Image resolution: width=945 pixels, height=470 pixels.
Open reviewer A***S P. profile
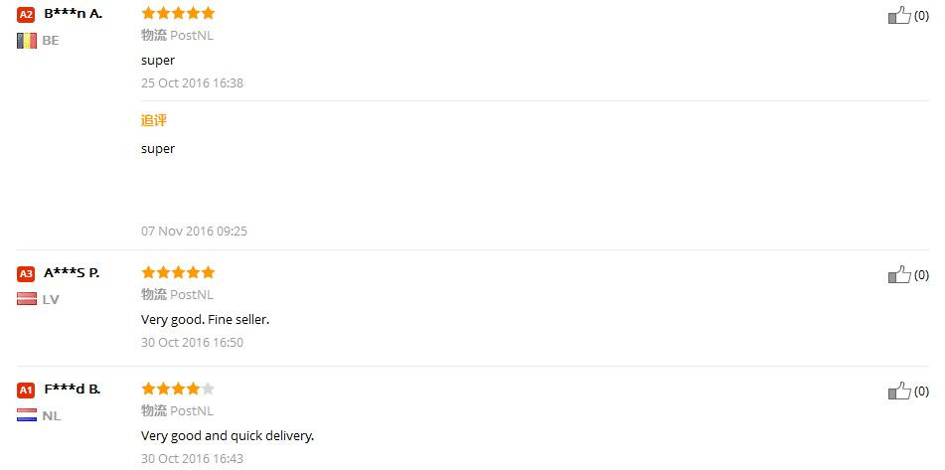coord(72,273)
